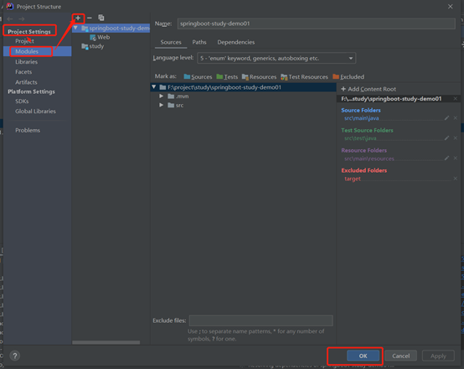Image resolution: width=464 pixels, height=369 pixels.
Task: Switch to the Dependencies tab
Action: 236,42
